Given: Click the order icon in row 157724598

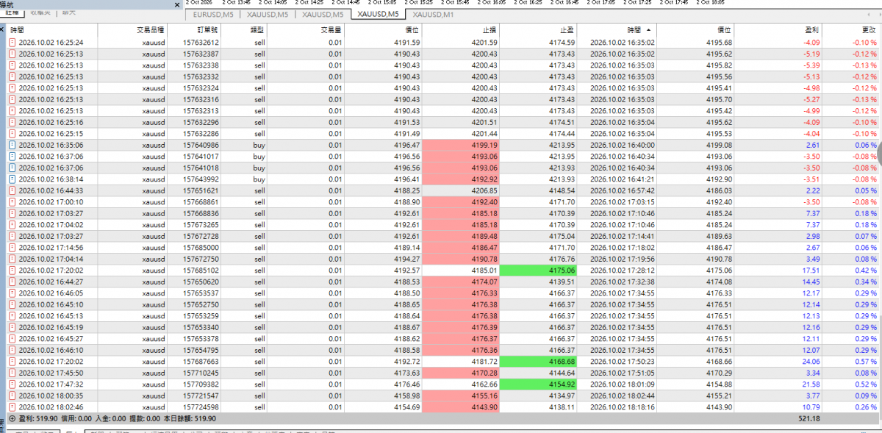Looking at the screenshot, I should [12, 407].
